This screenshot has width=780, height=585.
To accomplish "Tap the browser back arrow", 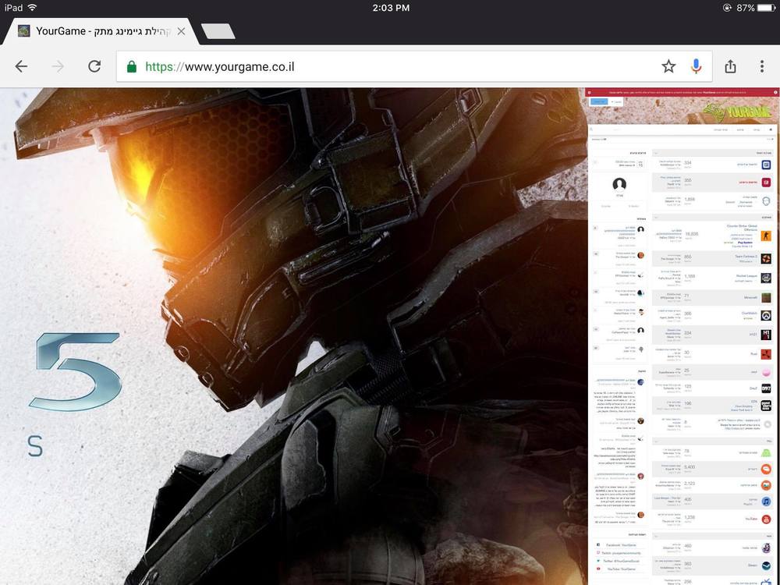I will pyautogui.click(x=21, y=66).
